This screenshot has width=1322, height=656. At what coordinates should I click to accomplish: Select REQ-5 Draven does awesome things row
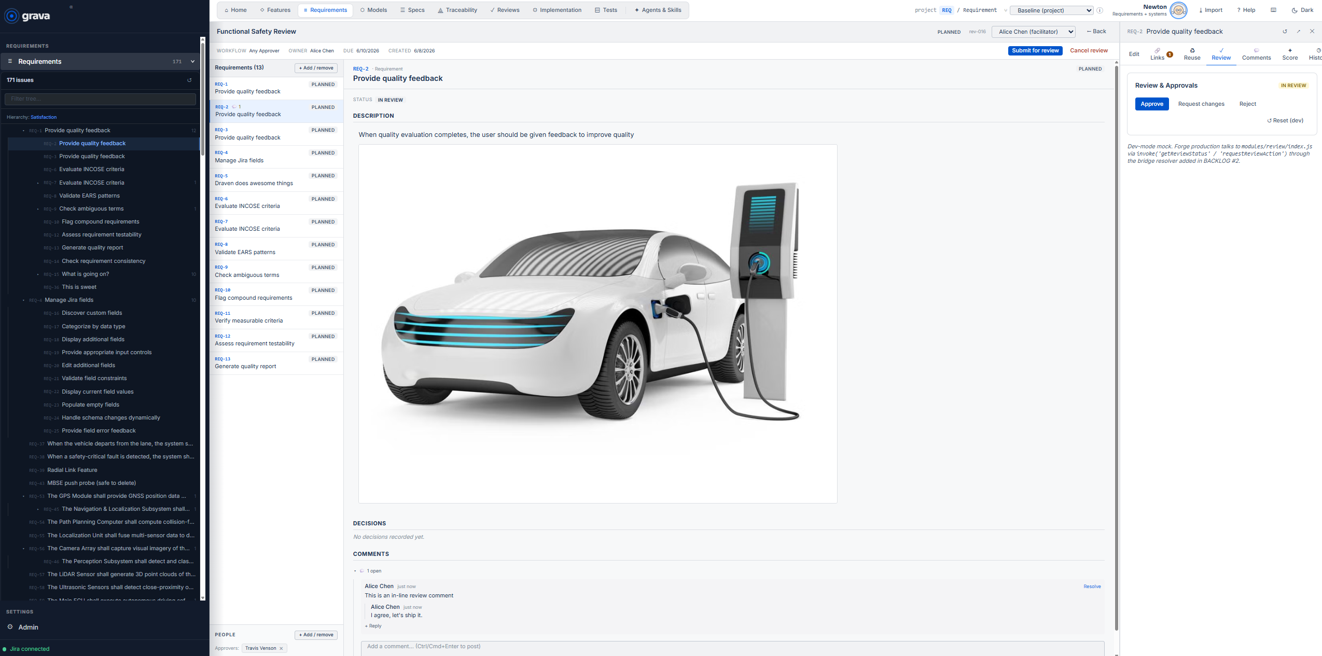276,180
